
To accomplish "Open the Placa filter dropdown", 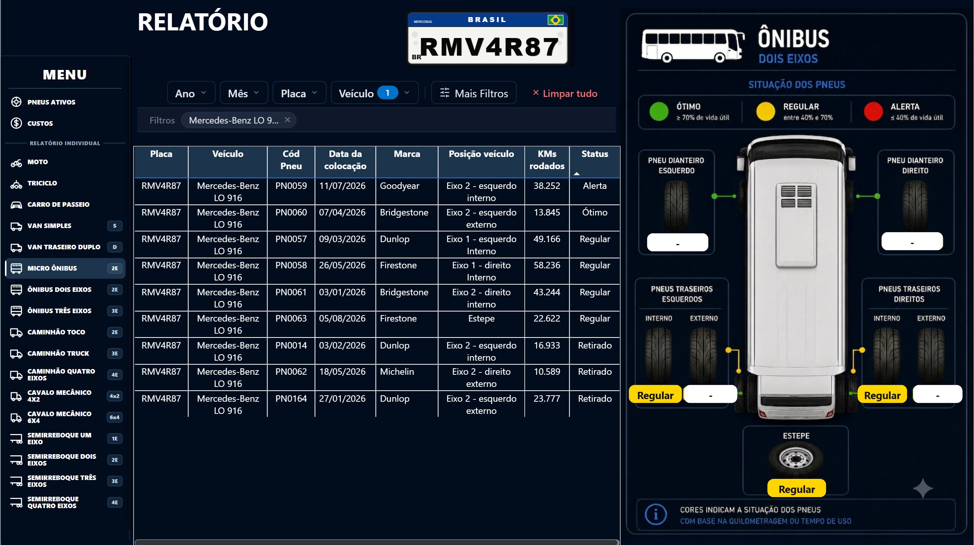I will (299, 93).
